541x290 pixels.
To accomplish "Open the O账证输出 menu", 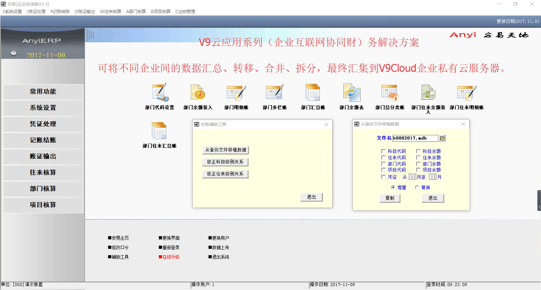I will [85, 12].
